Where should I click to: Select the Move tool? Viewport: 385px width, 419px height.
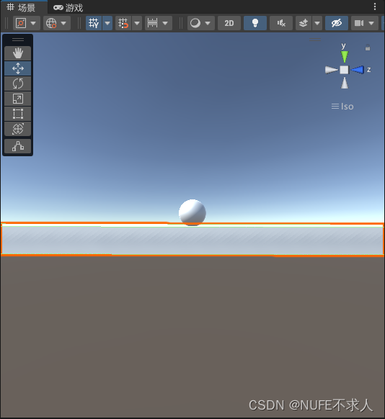(17, 68)
